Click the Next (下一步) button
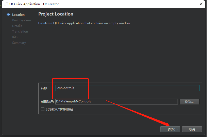This screenshot has height=137, width=207. tap(170, 129)
